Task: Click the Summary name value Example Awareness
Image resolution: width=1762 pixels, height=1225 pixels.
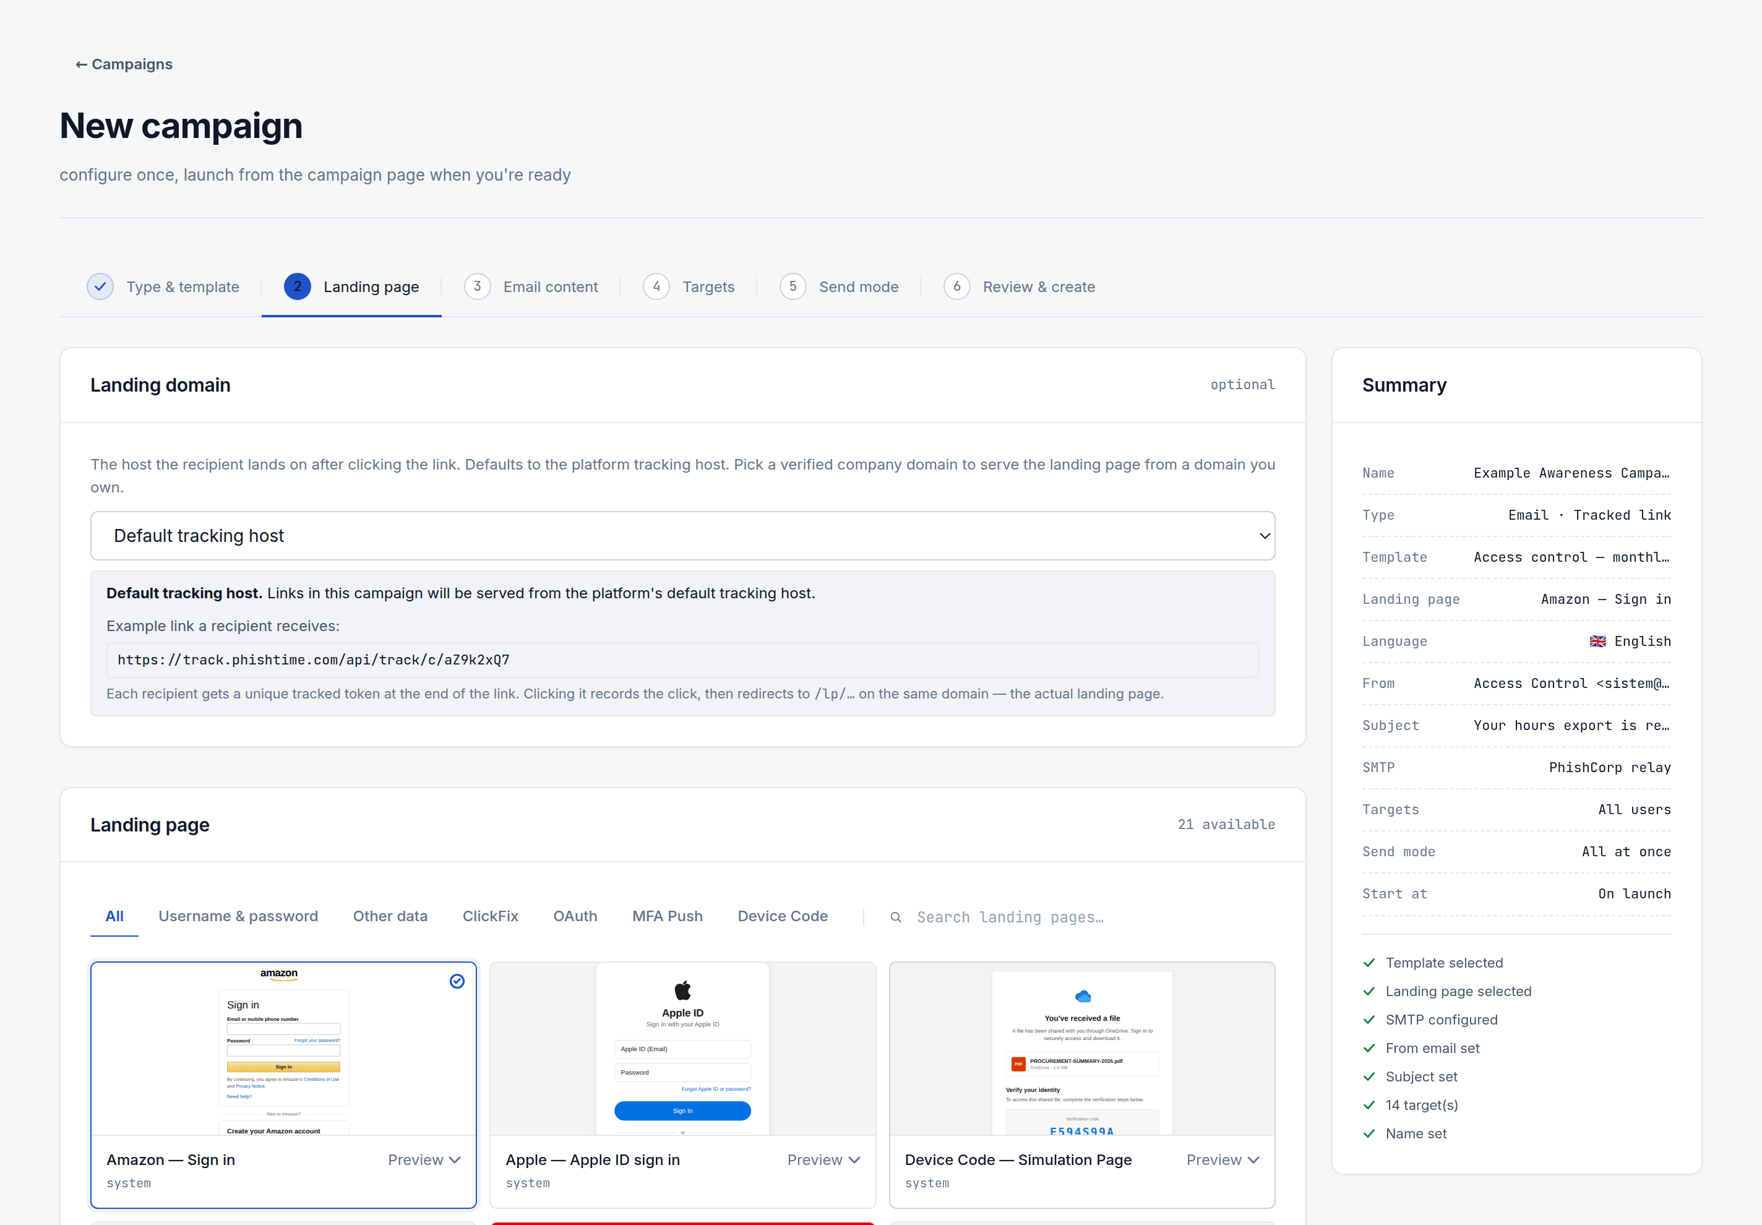Action: (1571, 473)
